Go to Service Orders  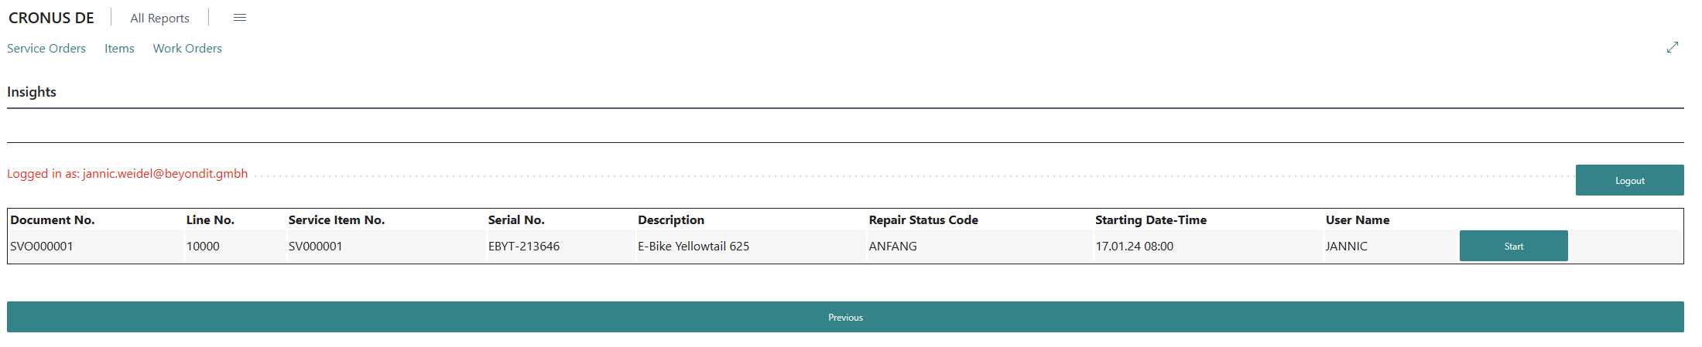click(46, 48)
